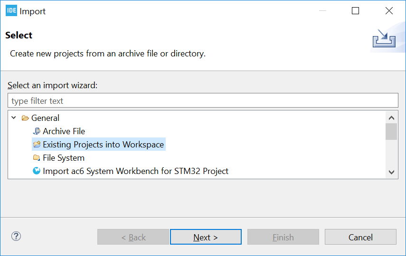The width and height of the screenshot is (406, 256).
Task: Click the list scroll up arrow
Action: [391, 118]
